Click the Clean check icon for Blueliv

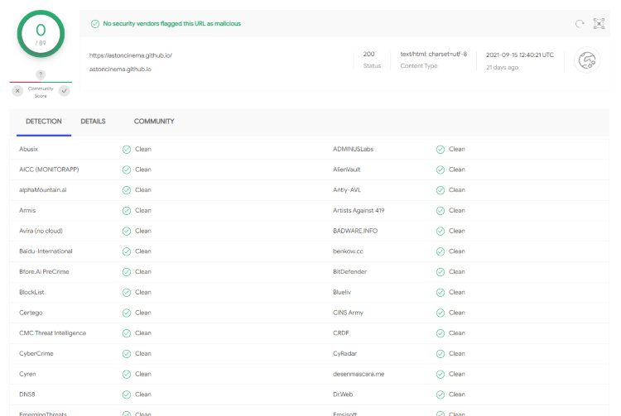(440, 293)
